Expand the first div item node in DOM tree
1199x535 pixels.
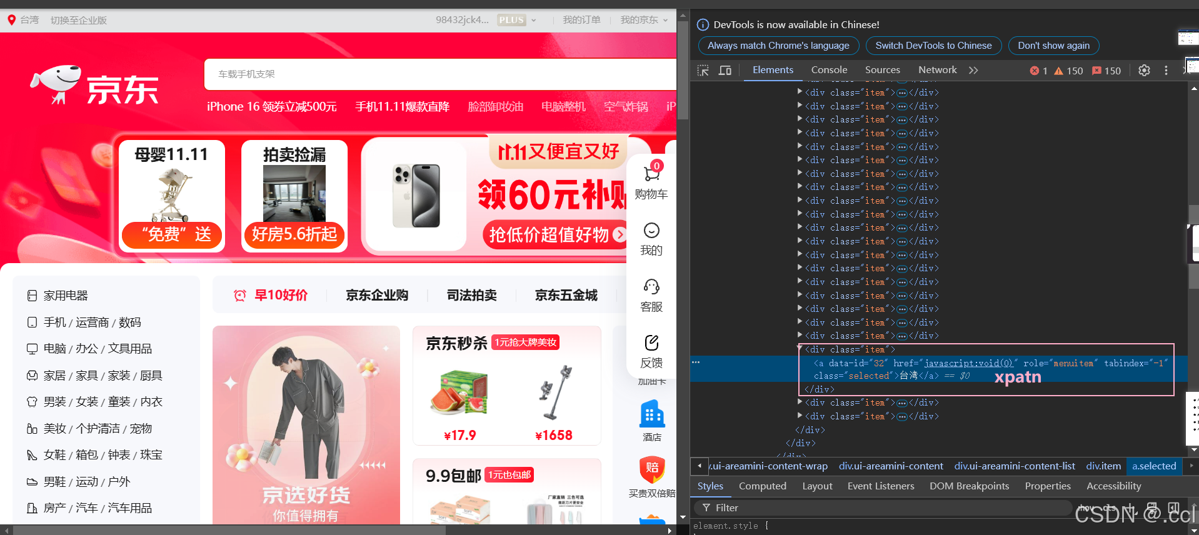coord(800,92)
